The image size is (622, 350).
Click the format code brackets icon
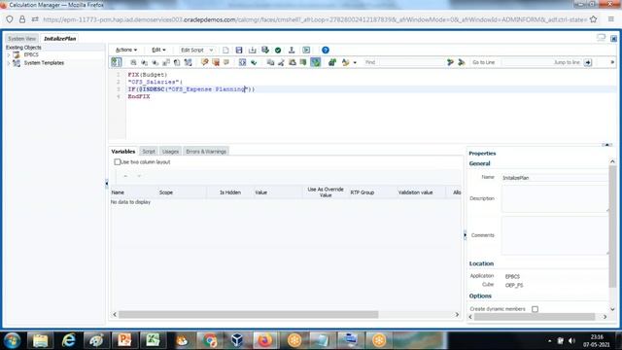(x=242, y=62)
